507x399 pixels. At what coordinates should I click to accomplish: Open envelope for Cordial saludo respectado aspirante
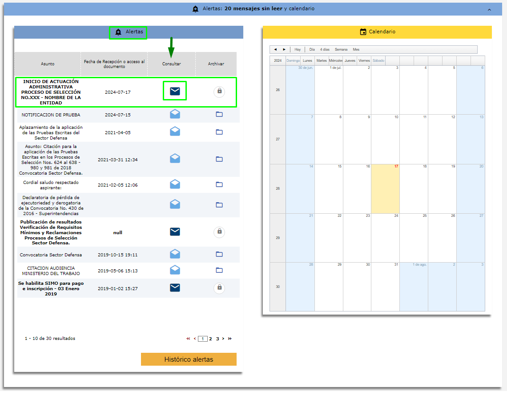(x=175, y=184)
